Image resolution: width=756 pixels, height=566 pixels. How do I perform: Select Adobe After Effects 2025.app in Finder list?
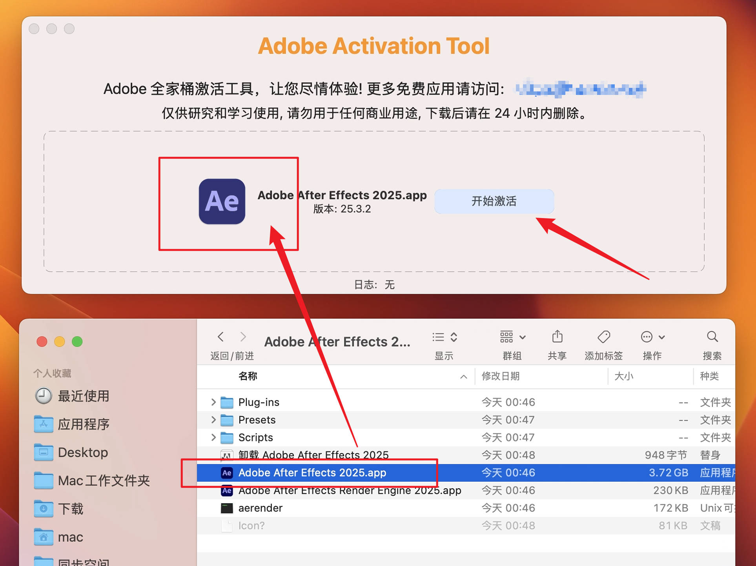(x=466, y=473)
